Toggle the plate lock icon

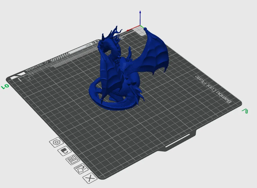65,151
